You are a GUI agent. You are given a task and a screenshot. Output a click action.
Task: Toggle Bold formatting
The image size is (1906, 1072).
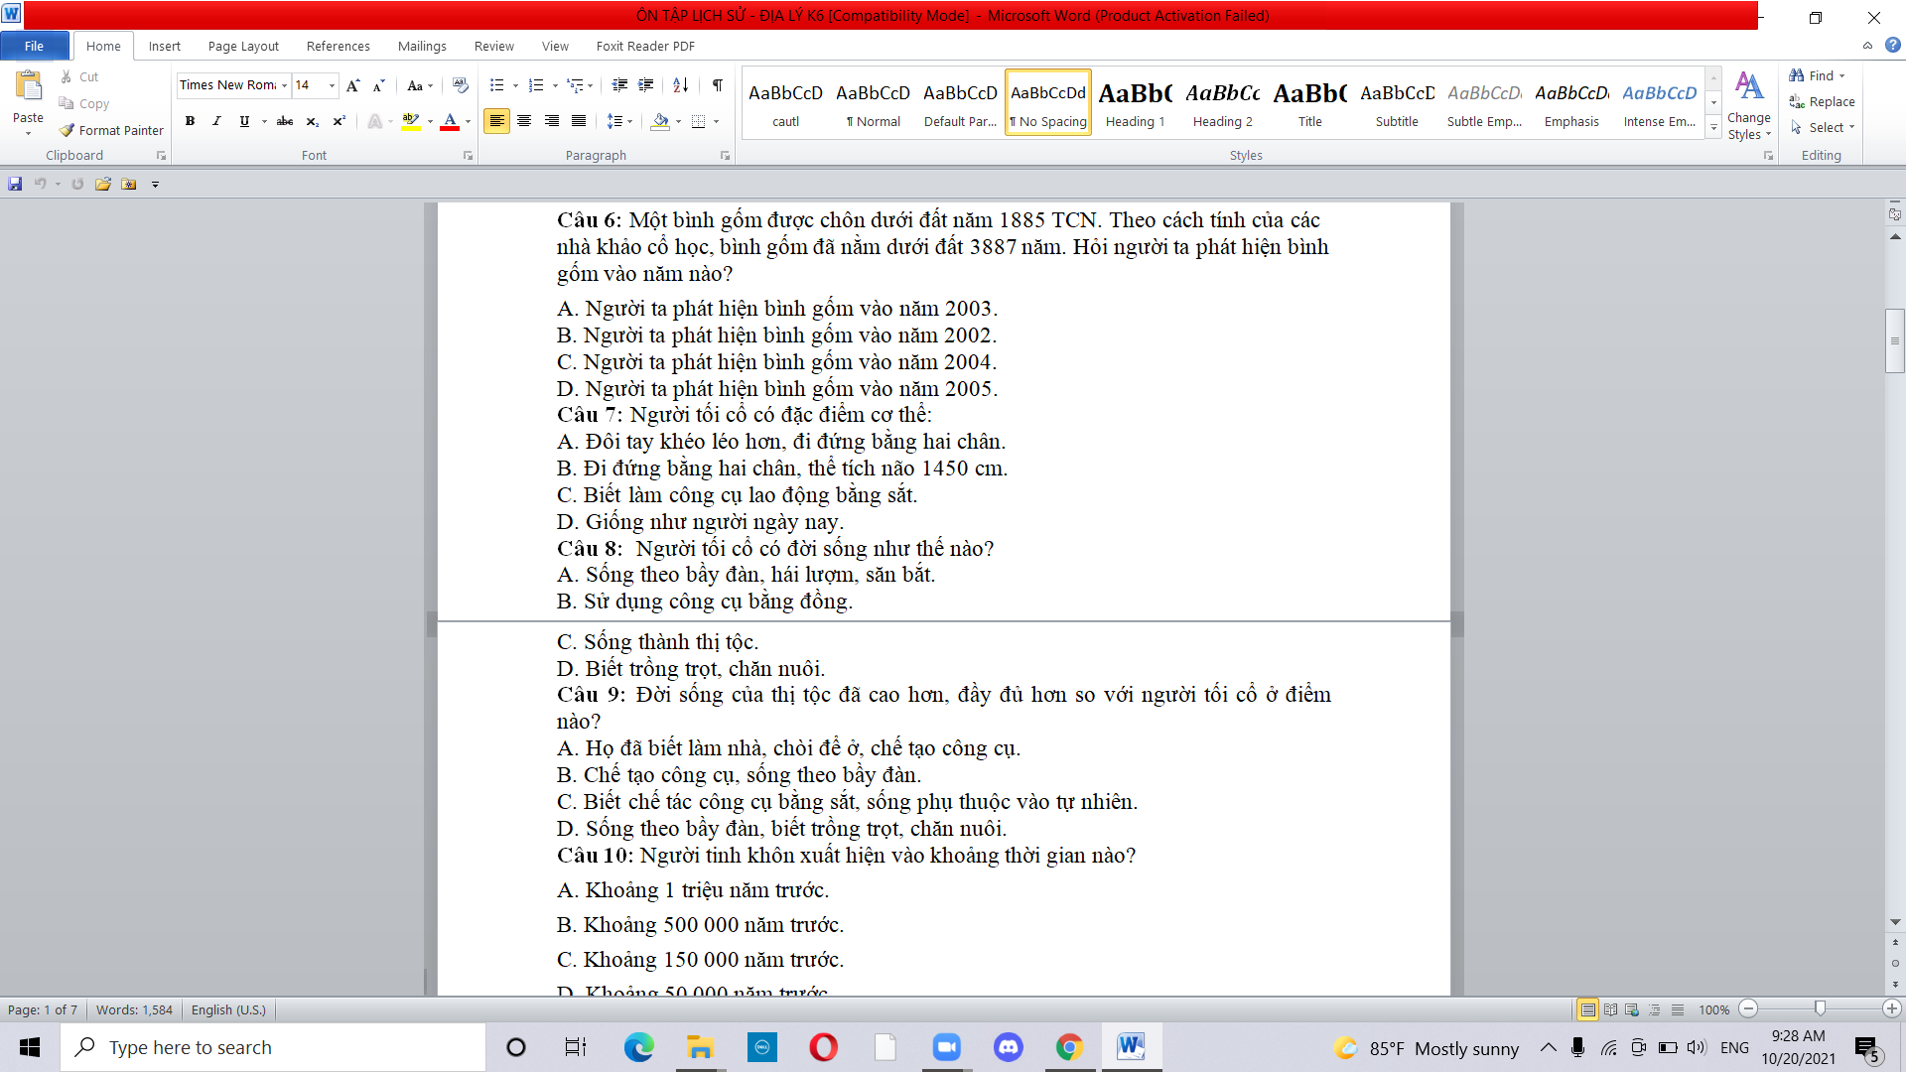click(x=190, y=121)
